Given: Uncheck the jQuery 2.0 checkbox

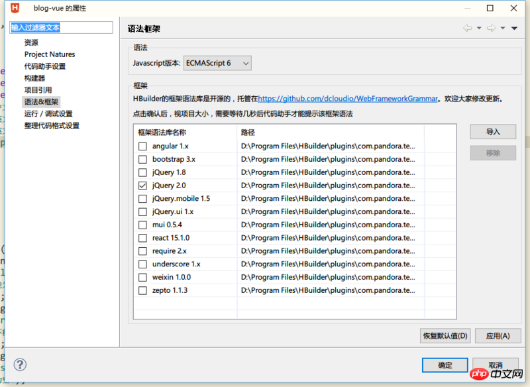Looking at the screenshot, I should [x=142, y=186].
